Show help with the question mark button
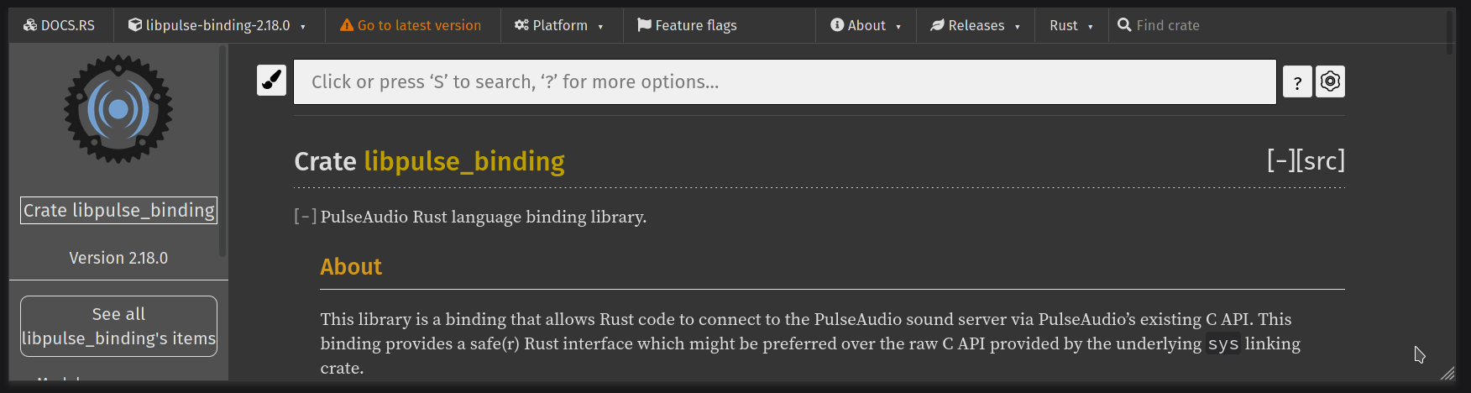The width and height of the screenshot is (1471, 393). (x=1297, y=82)
